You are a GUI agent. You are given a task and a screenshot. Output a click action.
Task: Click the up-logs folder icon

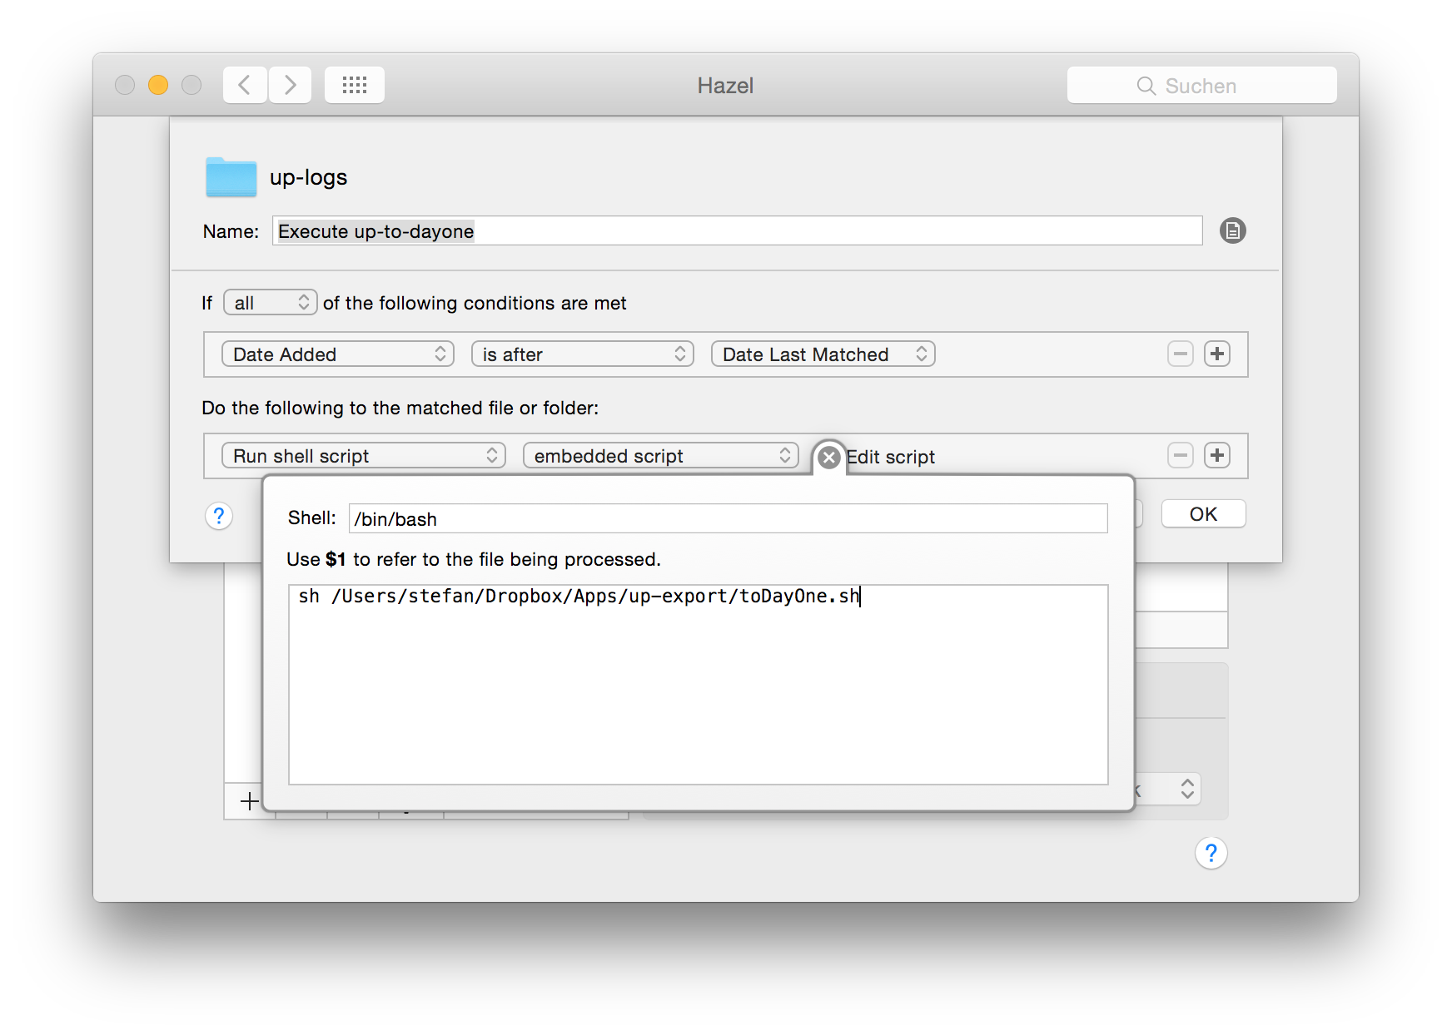point(231,176)
